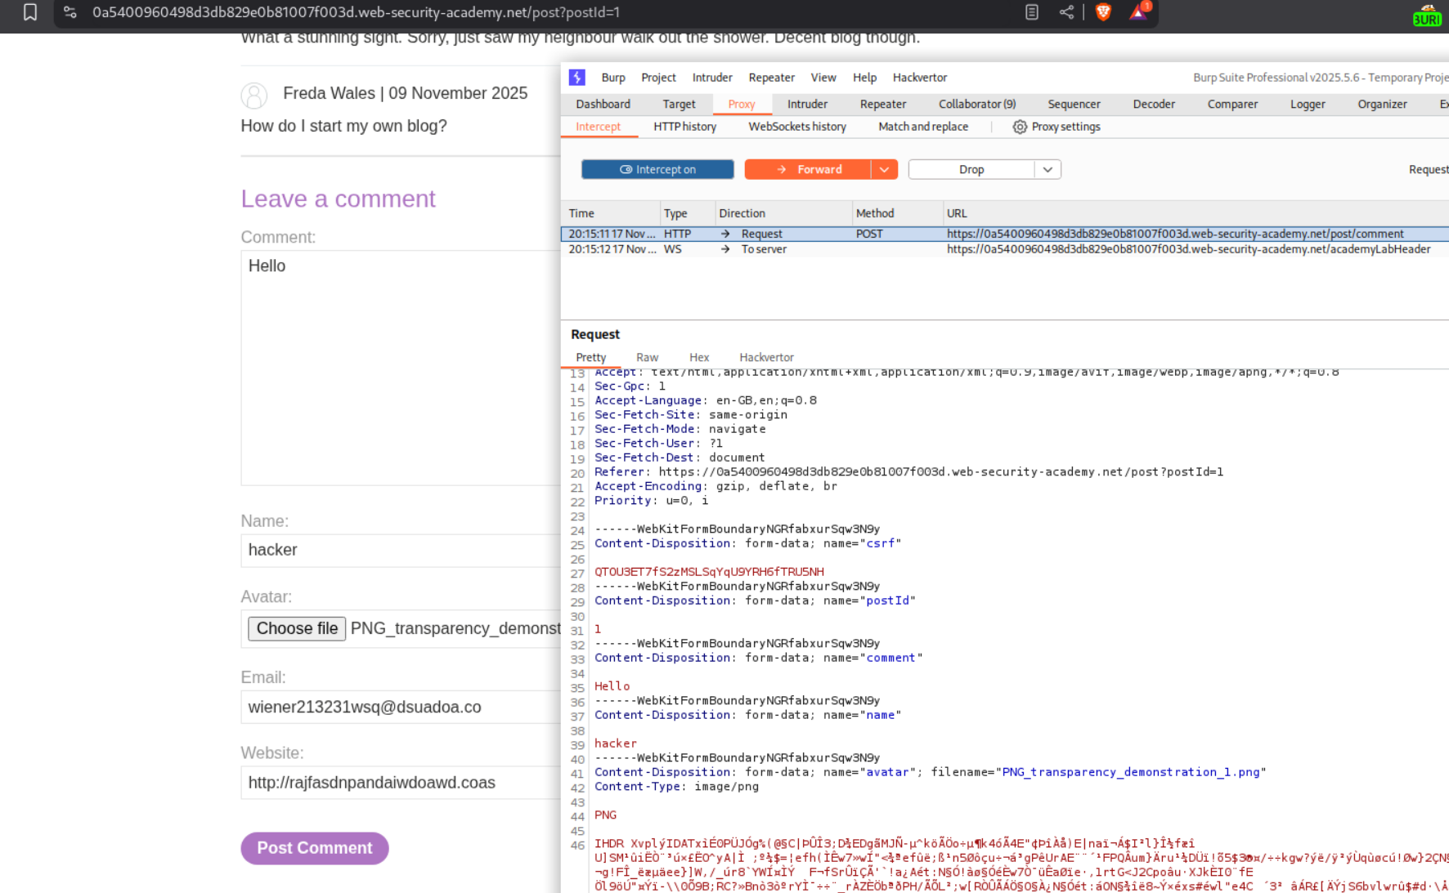Open Proxy settings gear icon
The image size is (1449, 893).
point(1020,127)
